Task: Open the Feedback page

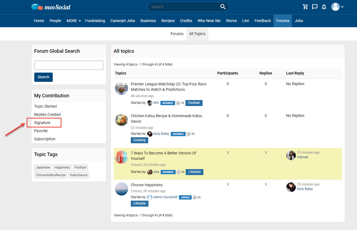Action: (263, 21)
